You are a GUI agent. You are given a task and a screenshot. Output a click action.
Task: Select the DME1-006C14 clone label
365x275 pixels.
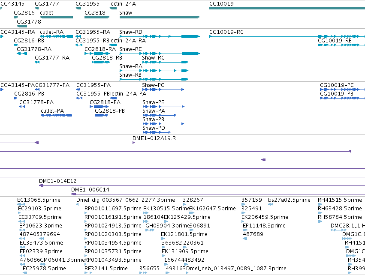click(x=90, y=190)
